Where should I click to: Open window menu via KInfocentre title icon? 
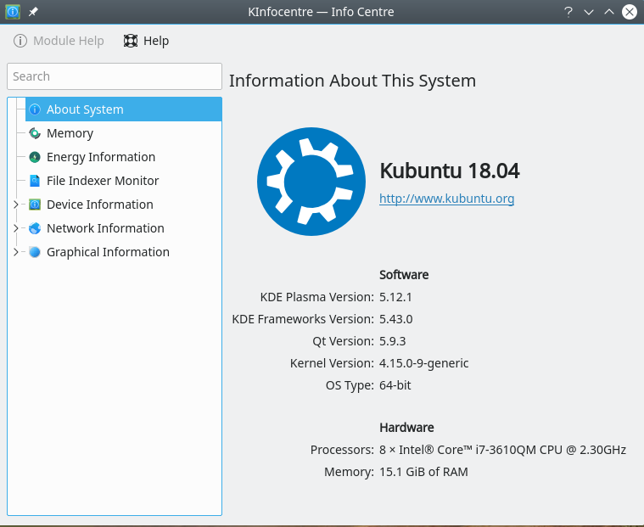pyautogui.click(x=13, y=12)
